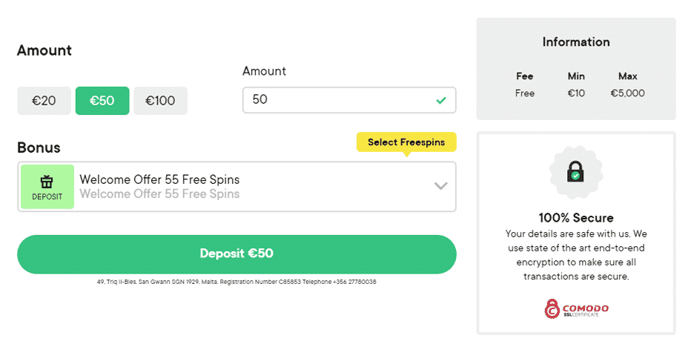The image size is (691, 341).
Task: Click the Bonus section heading
Action: pos(39,148)
